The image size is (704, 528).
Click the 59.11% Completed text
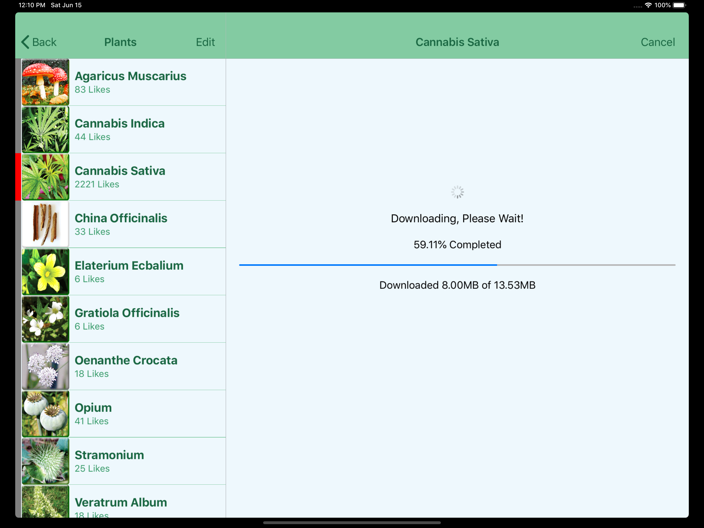click(457, 245)
